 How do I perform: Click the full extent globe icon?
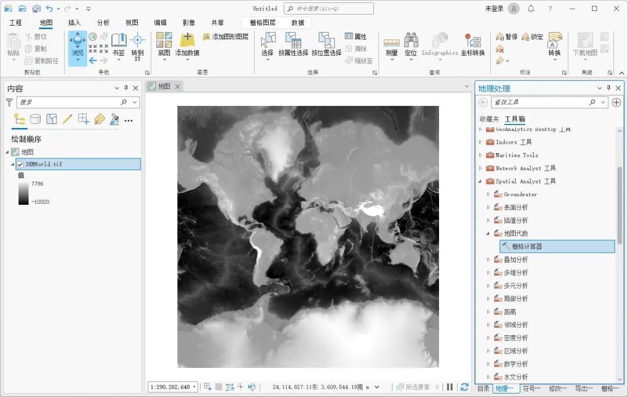(x=92, y=37)
